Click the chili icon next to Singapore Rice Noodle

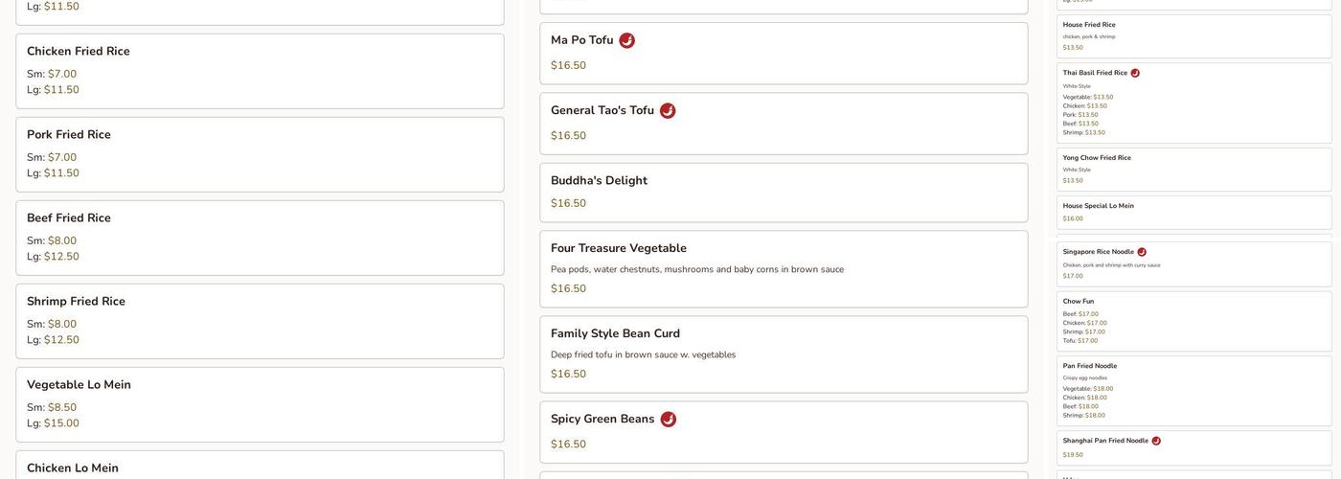click(x=1142, y=252)
